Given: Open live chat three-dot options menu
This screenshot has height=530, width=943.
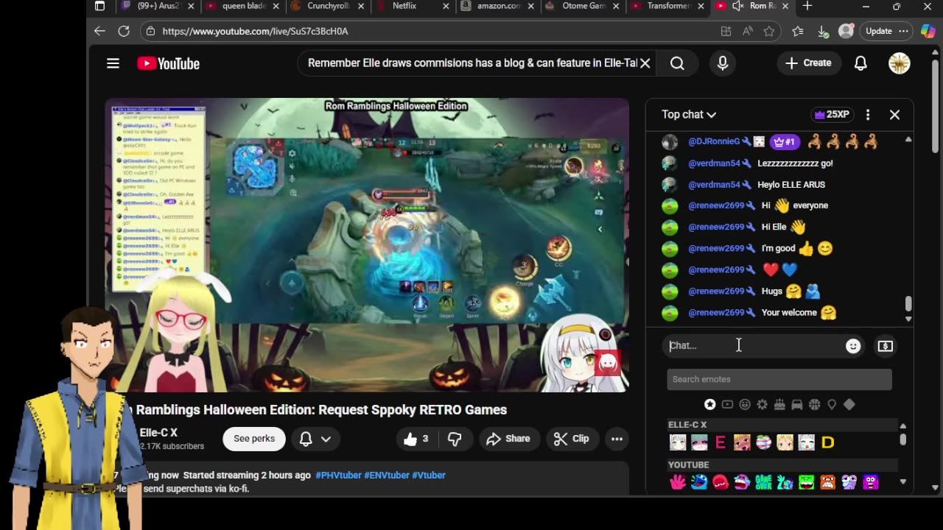Looking at the screenshot, I should [x=868, y=115].
